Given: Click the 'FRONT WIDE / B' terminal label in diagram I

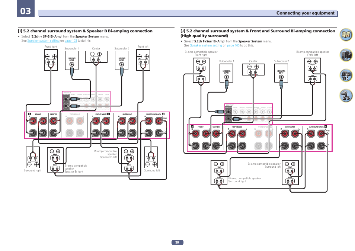Looking at the screenshot, I should click(x=102, y=114).
